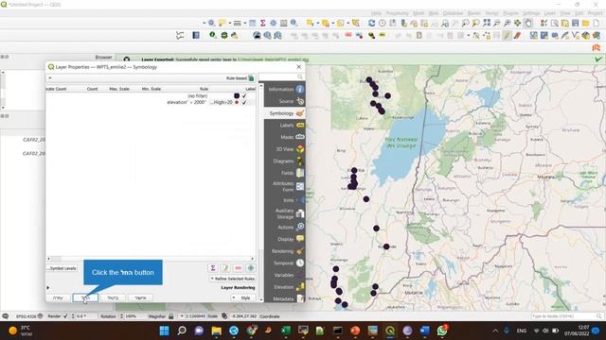Open Excel from the taskbar

(286, 331)
